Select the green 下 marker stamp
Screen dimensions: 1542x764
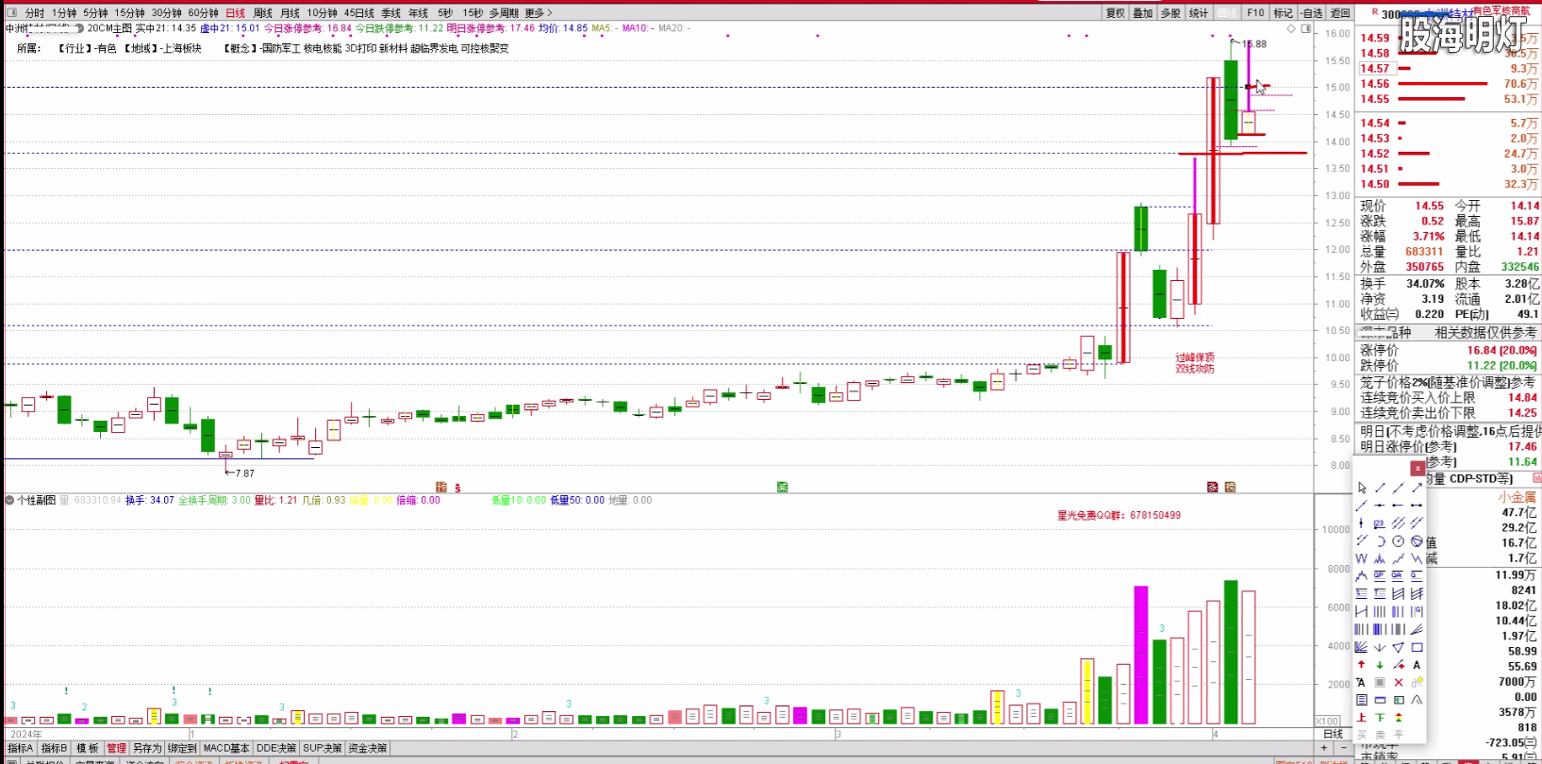[x=1380, y=717]
